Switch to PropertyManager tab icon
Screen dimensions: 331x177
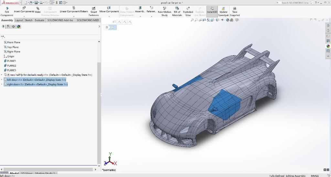click(8, 26)
